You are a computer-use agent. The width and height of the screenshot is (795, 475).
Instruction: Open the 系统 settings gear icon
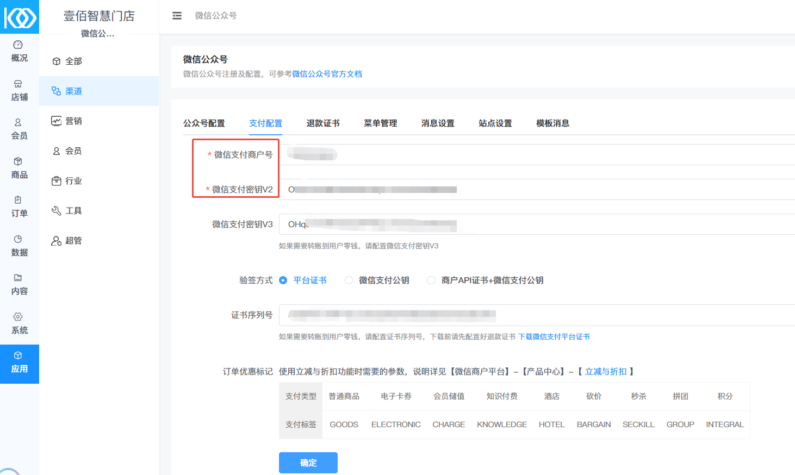(18, 317)
